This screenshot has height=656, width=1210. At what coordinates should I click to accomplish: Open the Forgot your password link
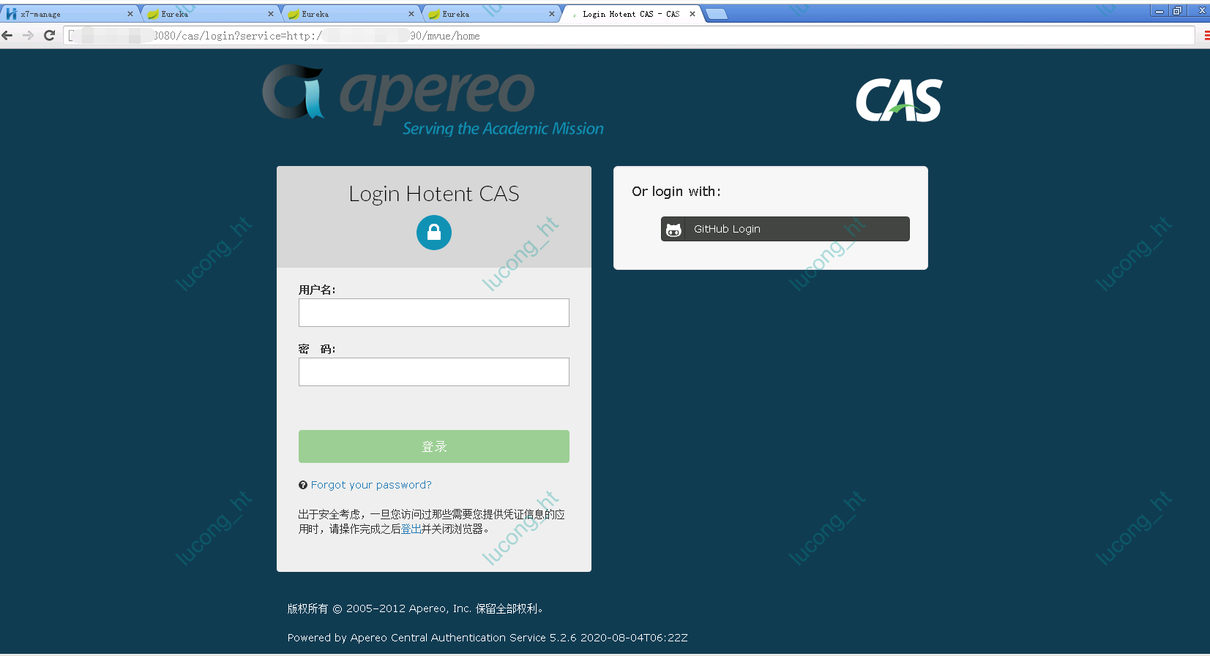371,485
